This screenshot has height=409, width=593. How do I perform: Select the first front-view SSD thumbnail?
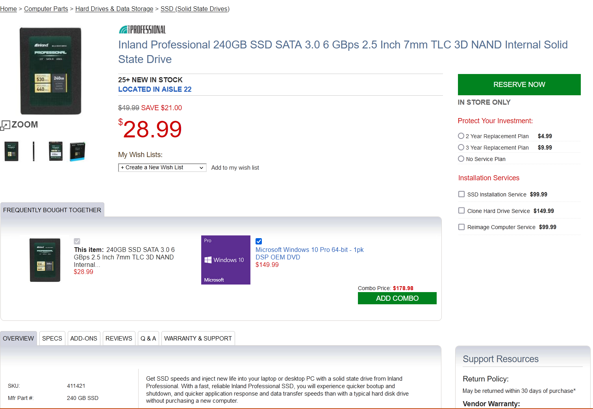point(11,152)
